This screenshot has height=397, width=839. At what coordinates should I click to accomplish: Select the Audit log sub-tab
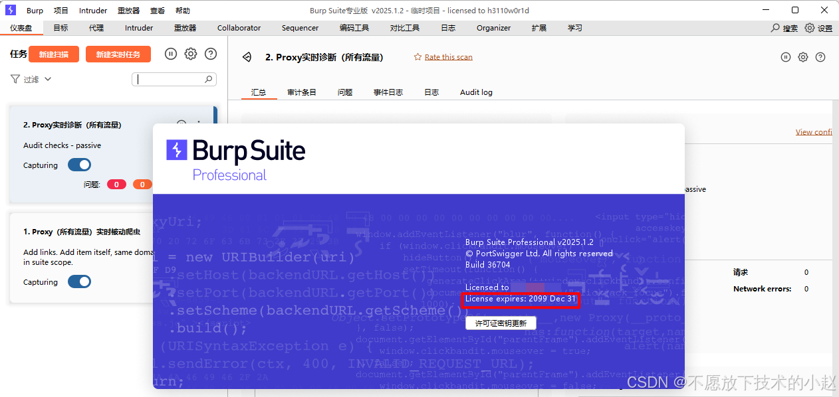tap(476, 92)
